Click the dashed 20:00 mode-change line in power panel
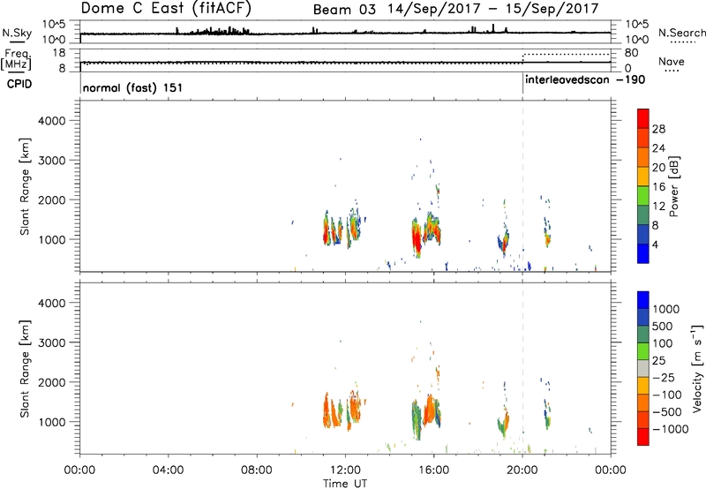 522,186
